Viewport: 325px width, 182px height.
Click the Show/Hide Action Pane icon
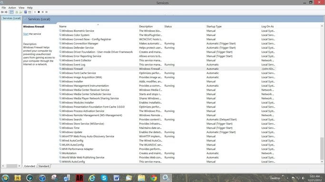tap(30, 12)
